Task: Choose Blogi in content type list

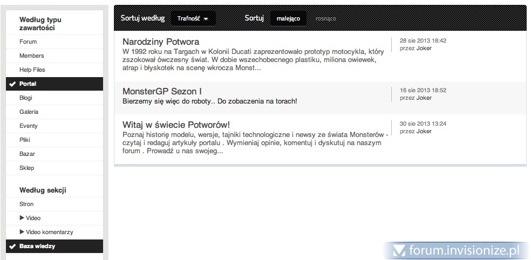Action: (x=26, y=98)
